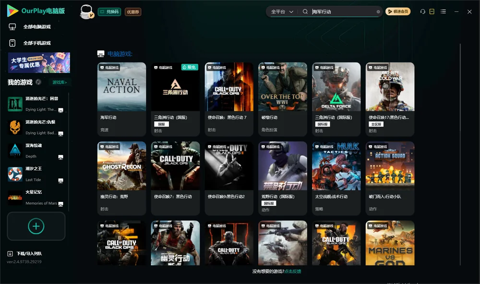480x284 pixels.
Task: Open the 大学生专属优惠 banner
Action: click(x=39, y=62)
